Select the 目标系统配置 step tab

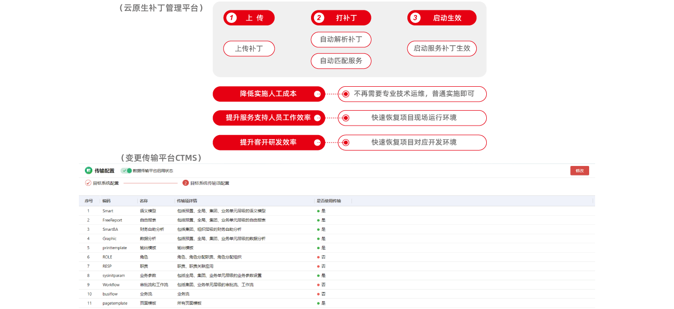click(106, 183)
